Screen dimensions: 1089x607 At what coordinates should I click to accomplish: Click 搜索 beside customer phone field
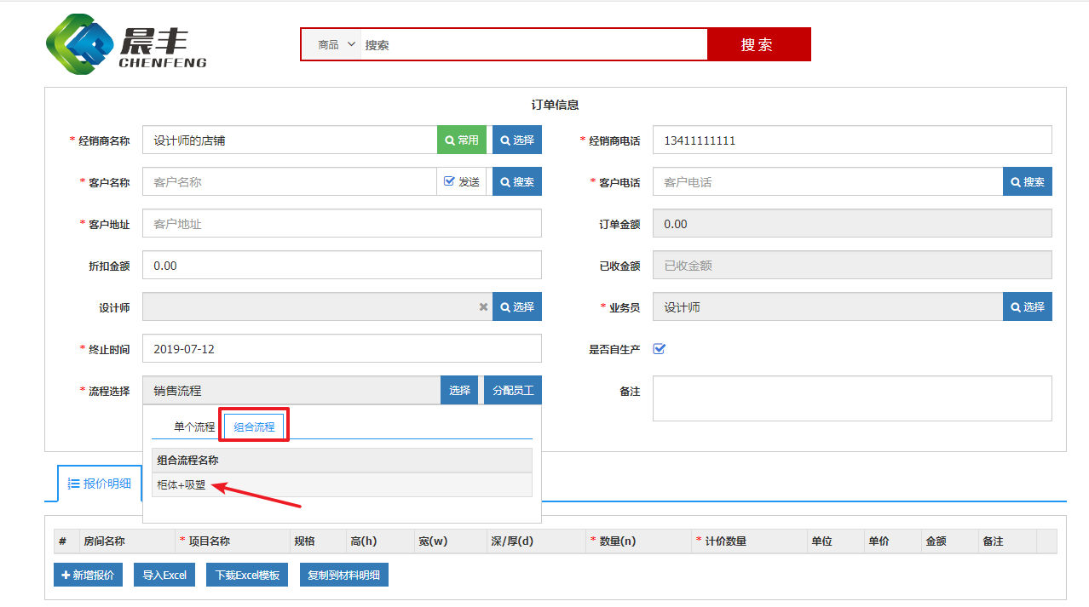pyautogui.click(x=1028, y=182)
